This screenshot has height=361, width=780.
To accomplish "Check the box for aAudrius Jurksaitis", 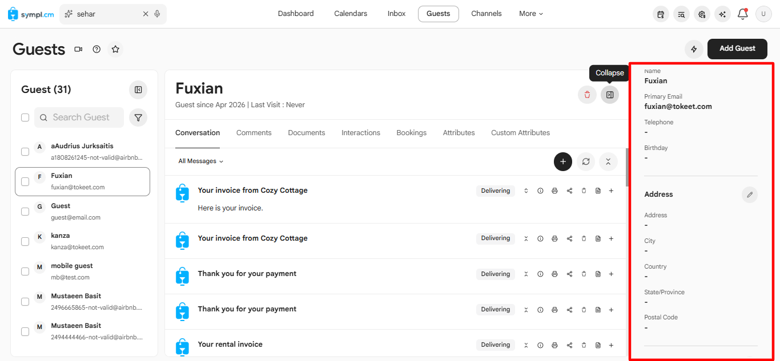I will pos(25,152).
